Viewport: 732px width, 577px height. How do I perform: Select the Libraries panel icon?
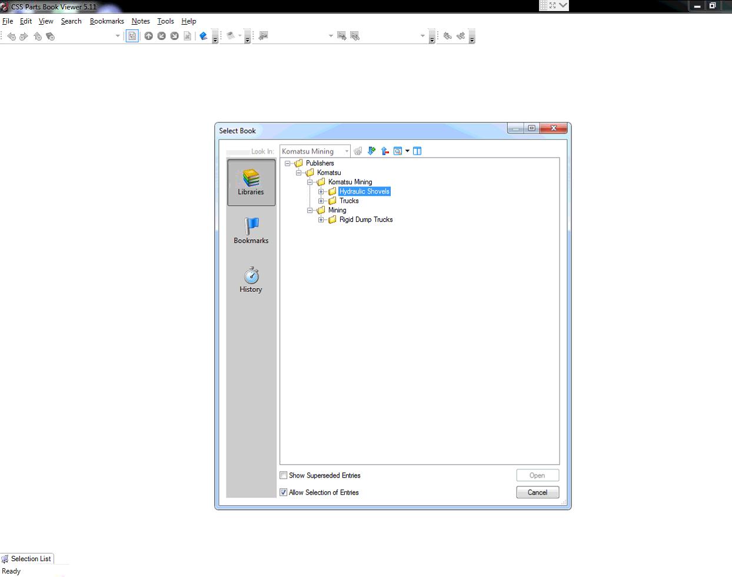[x=251, y=182]
